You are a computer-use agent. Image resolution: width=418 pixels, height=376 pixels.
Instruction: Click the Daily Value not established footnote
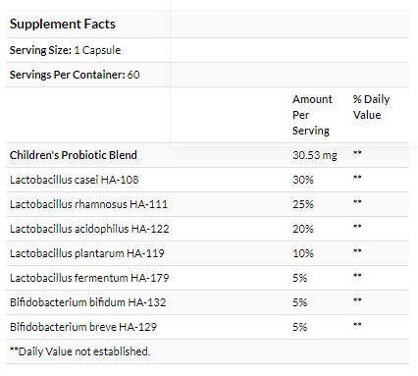pyautogui.click(x=79, y=351)
